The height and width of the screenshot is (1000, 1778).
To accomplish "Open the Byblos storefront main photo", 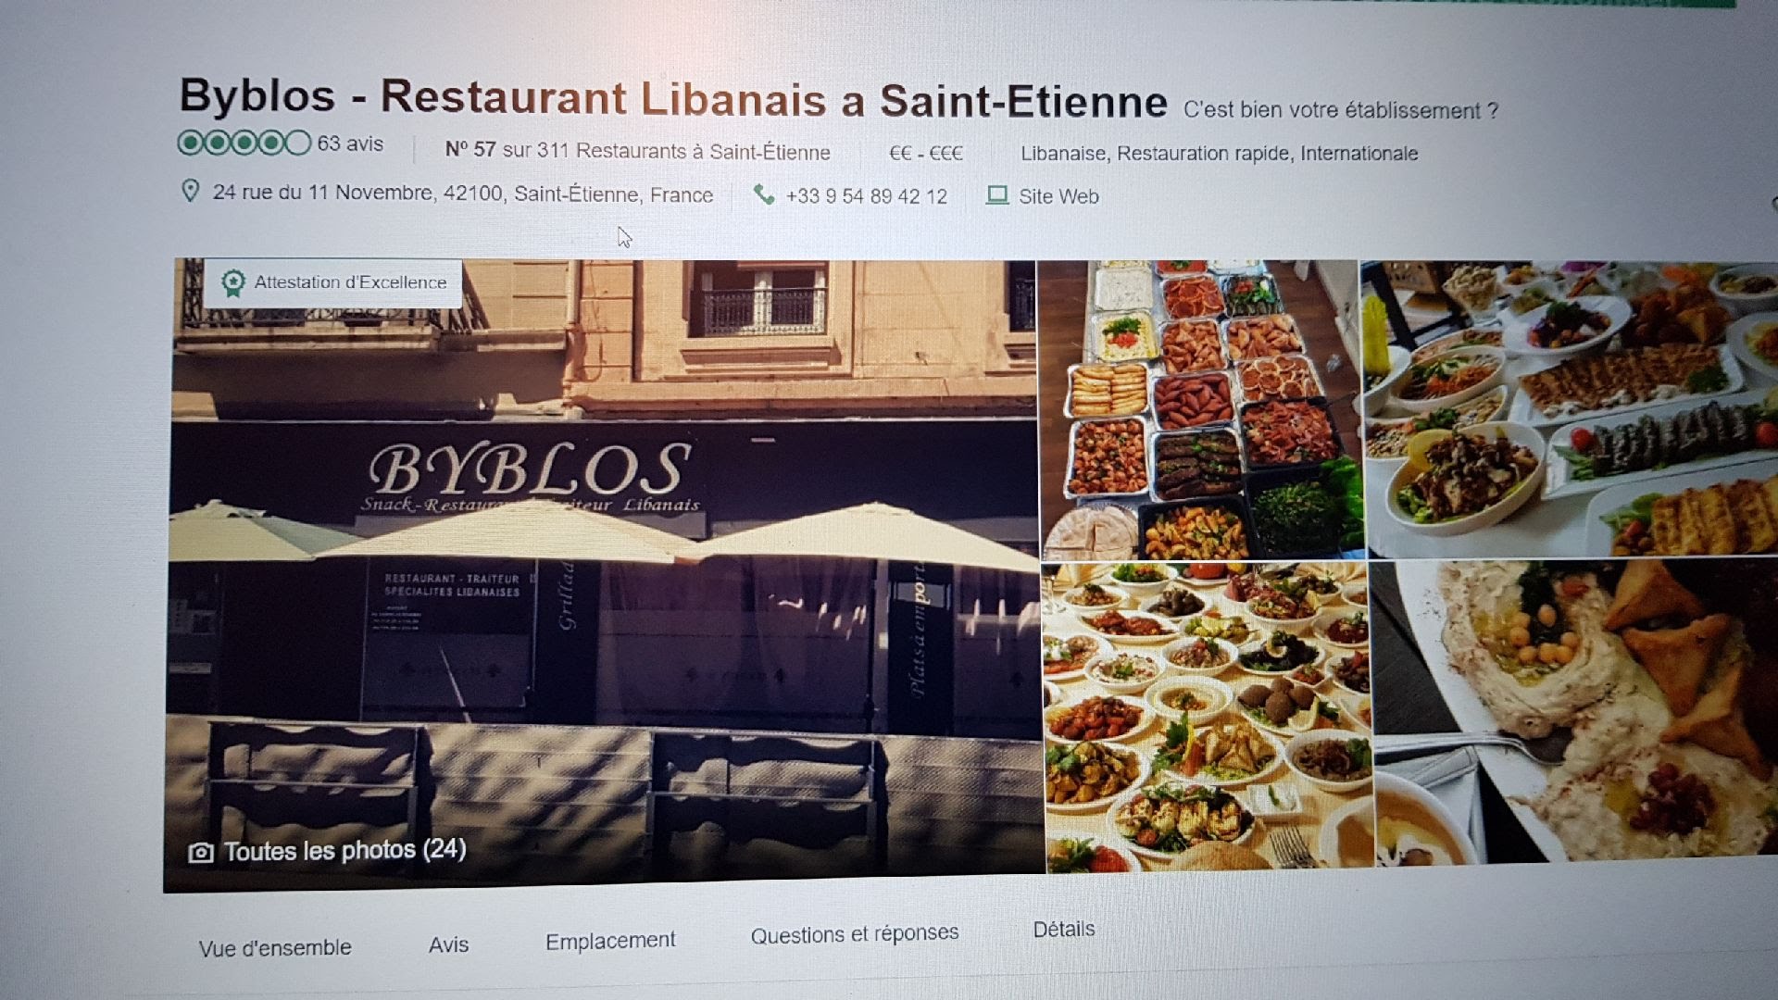I will (x=604, y=574).
